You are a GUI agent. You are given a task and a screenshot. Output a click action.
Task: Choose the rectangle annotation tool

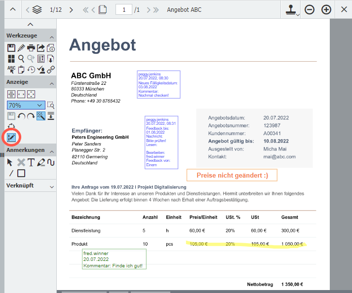[x=21, y=173]
